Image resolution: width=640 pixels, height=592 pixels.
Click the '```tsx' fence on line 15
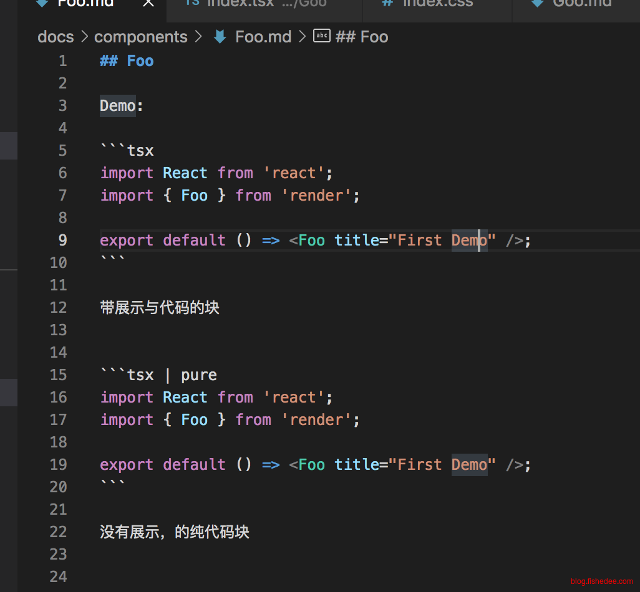[127, 375]
